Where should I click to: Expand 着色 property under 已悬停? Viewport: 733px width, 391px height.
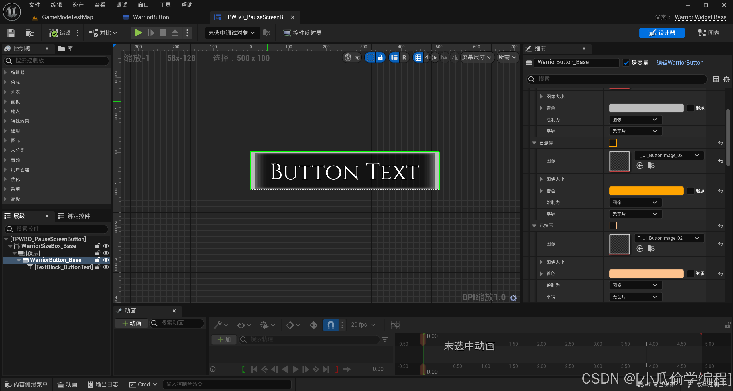(541, 191)
